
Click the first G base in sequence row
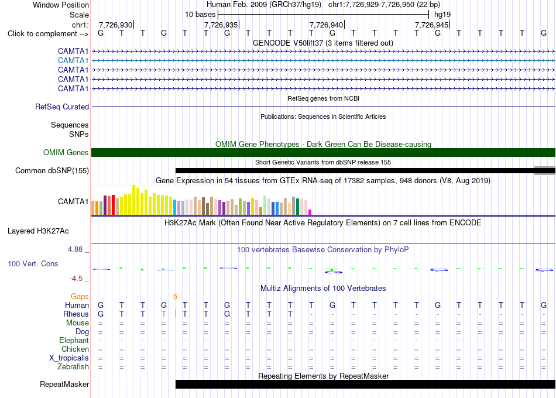coord(101,33)
